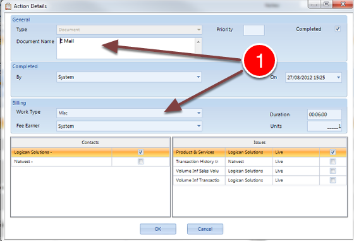Click Natwest cell in Issues table
The width and height of the screenshot is (354, 241).
click(249, 162)
